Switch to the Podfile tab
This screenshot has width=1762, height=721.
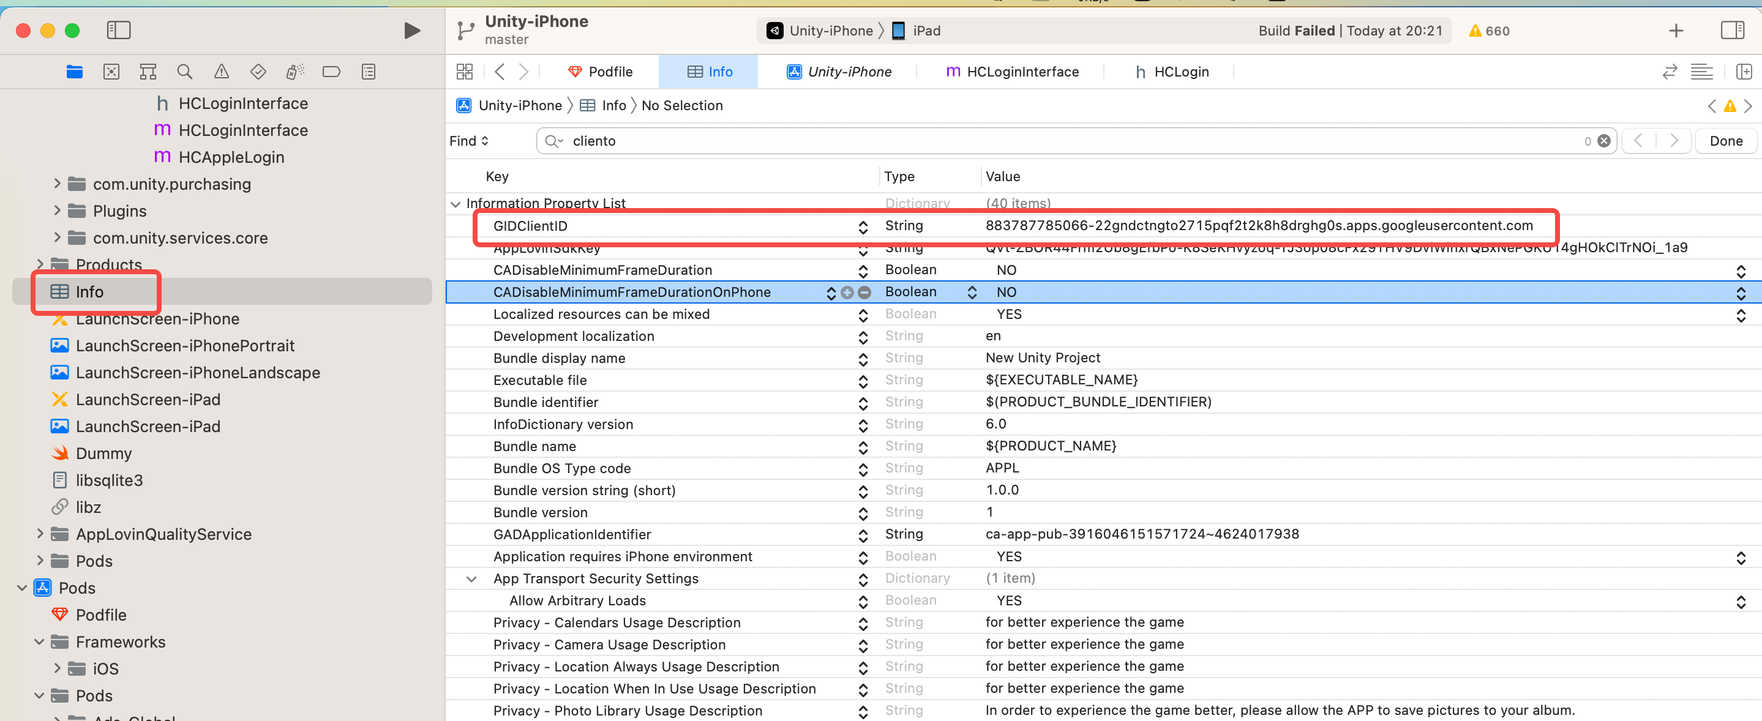pyautogui.click(x=601, y=72)
